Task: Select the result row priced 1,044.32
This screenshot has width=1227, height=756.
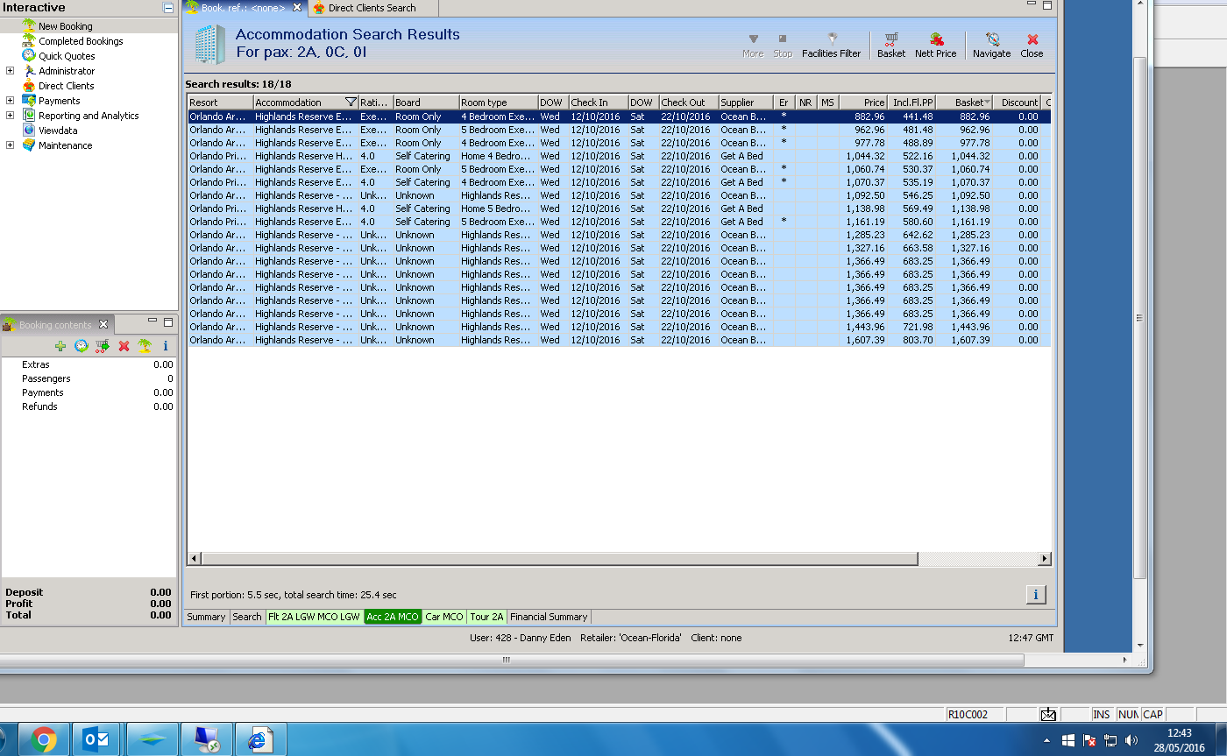Action: pyautogui.click(x=619, y=156)
